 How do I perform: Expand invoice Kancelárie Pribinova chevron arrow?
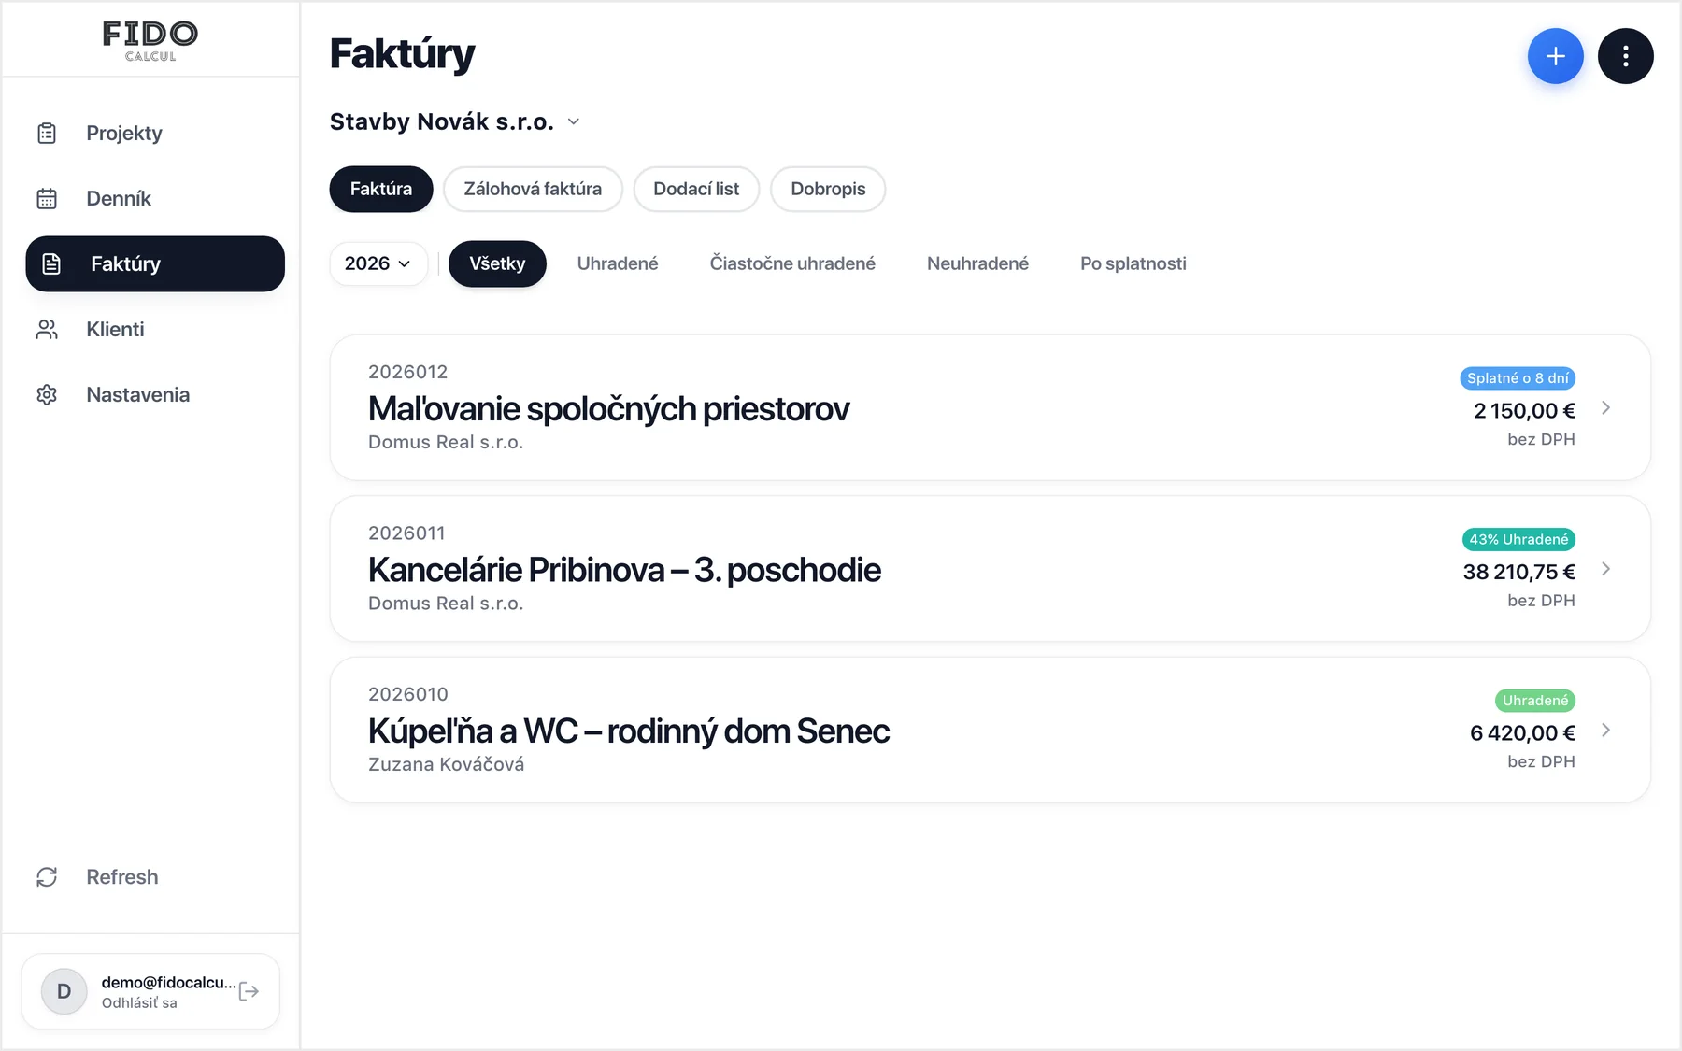1605,569
